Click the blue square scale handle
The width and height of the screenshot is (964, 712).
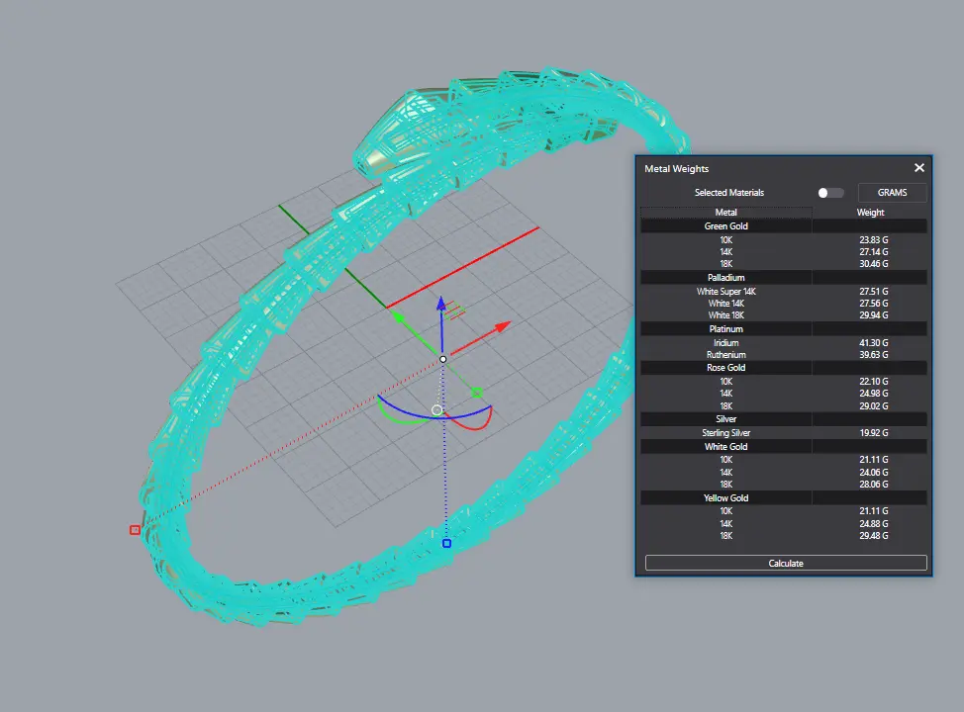(446, 543)
